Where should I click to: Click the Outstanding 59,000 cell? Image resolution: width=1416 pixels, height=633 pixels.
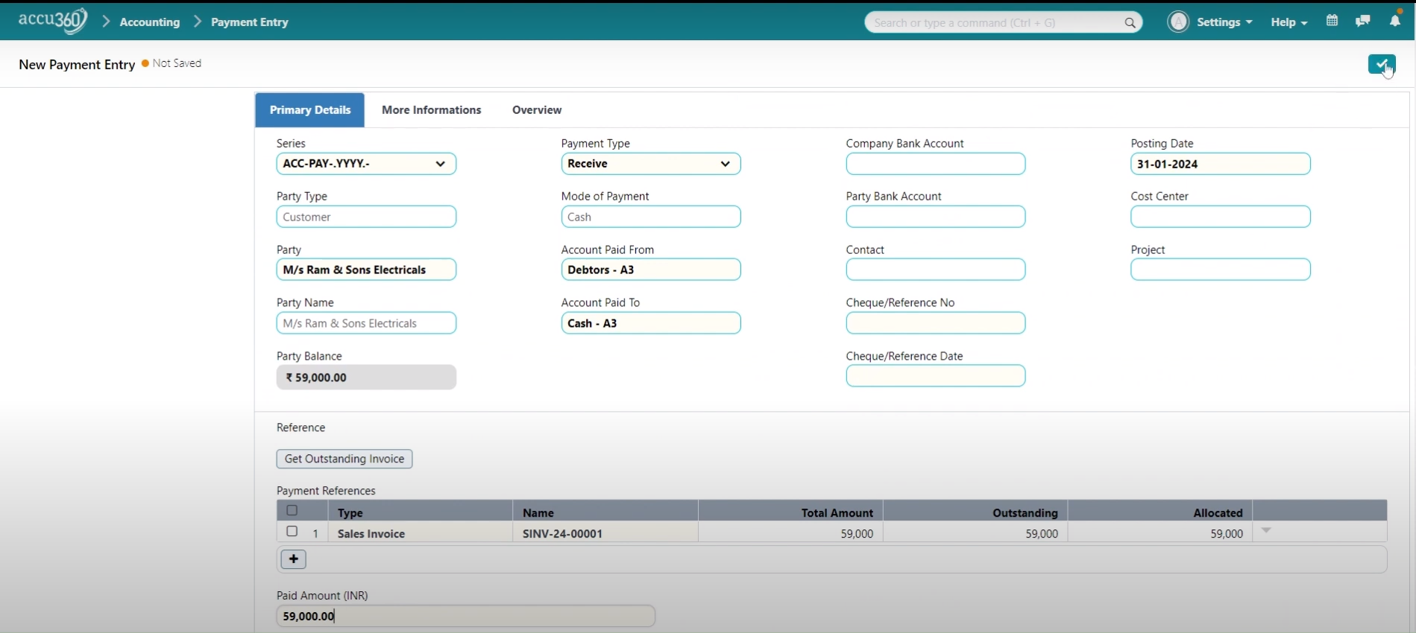point(975,533)
